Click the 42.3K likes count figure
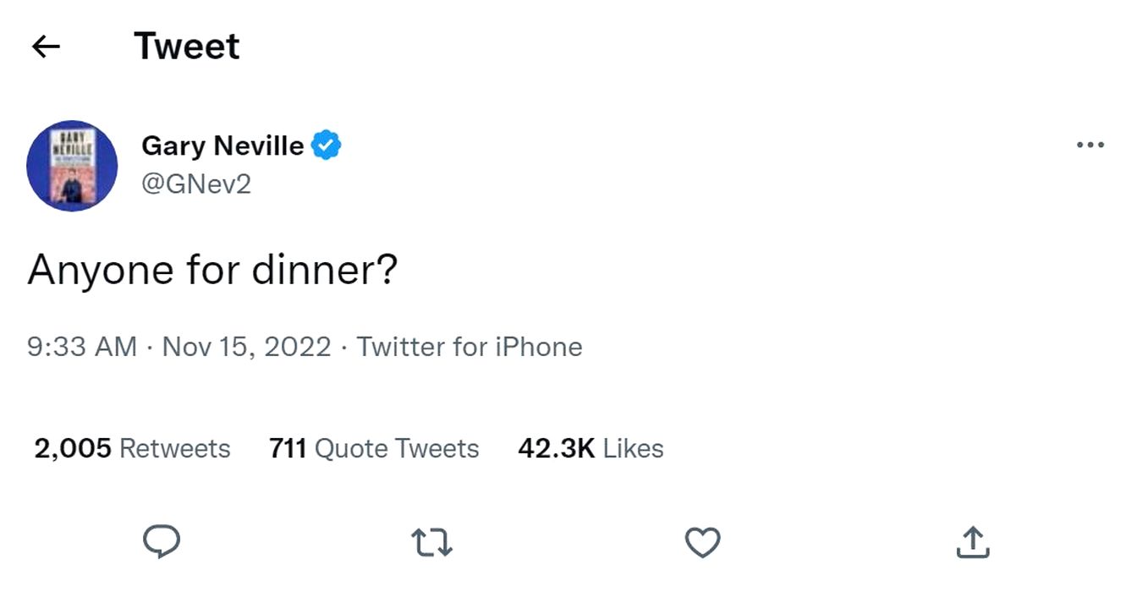 pyautogui.click(x=557, y=448)
